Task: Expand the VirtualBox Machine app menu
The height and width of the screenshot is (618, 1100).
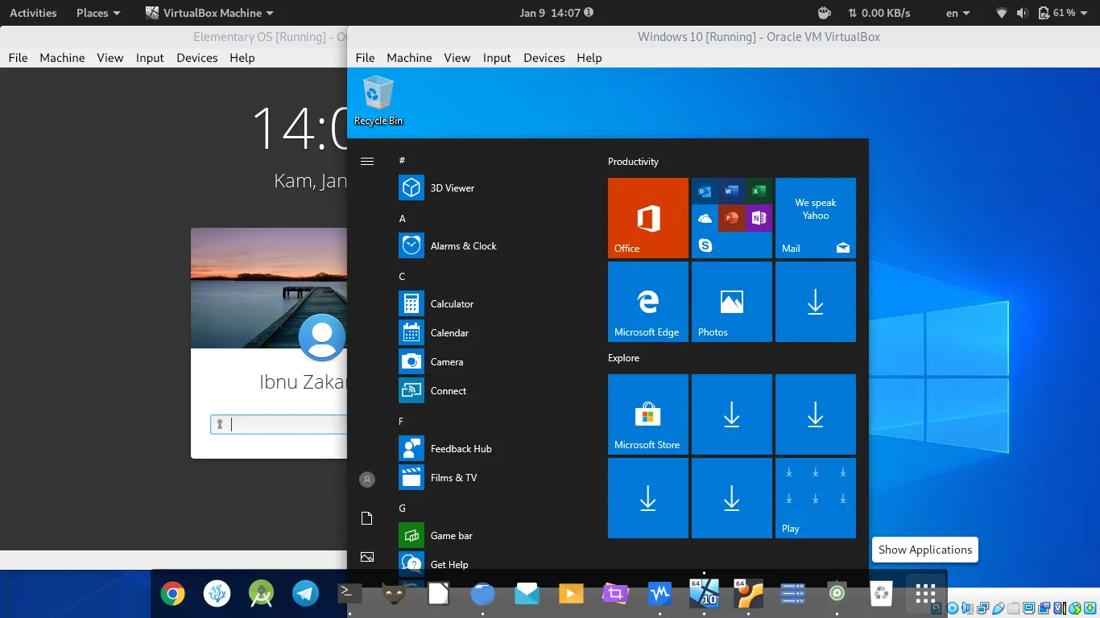Action: tap(209, 13)
